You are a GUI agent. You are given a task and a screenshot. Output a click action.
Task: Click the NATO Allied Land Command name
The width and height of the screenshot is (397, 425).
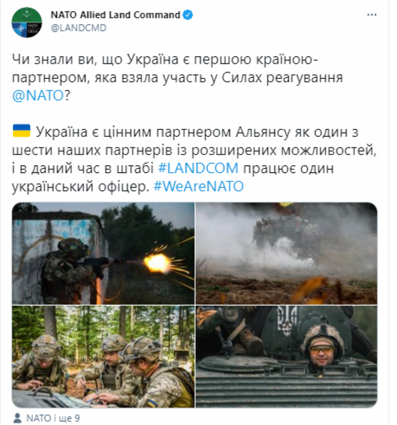[x=115, y=15]
